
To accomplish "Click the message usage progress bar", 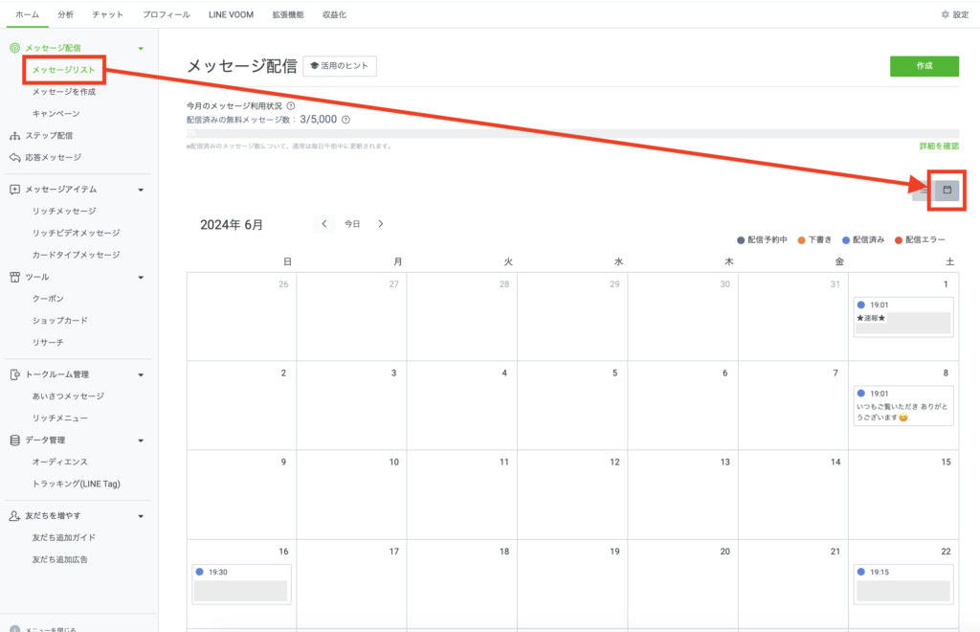I will (572, 134).
